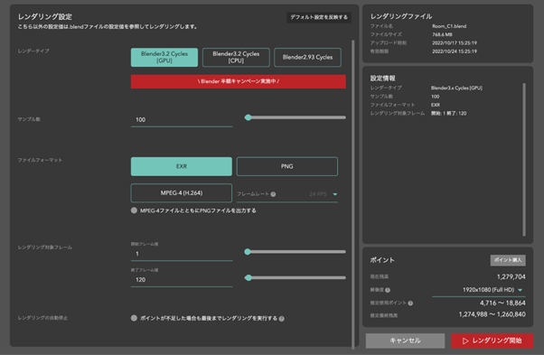Click the ポイント heading

tap(382, 260)
